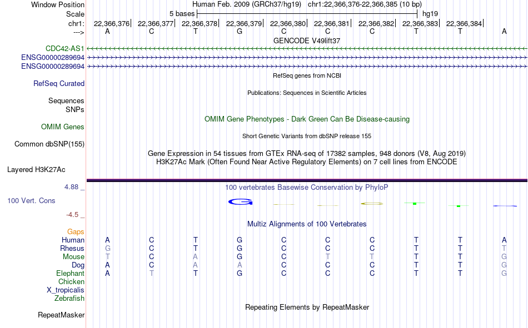Select the Chicken alignment row label
The image size is (528, 328).
point(71,281)
